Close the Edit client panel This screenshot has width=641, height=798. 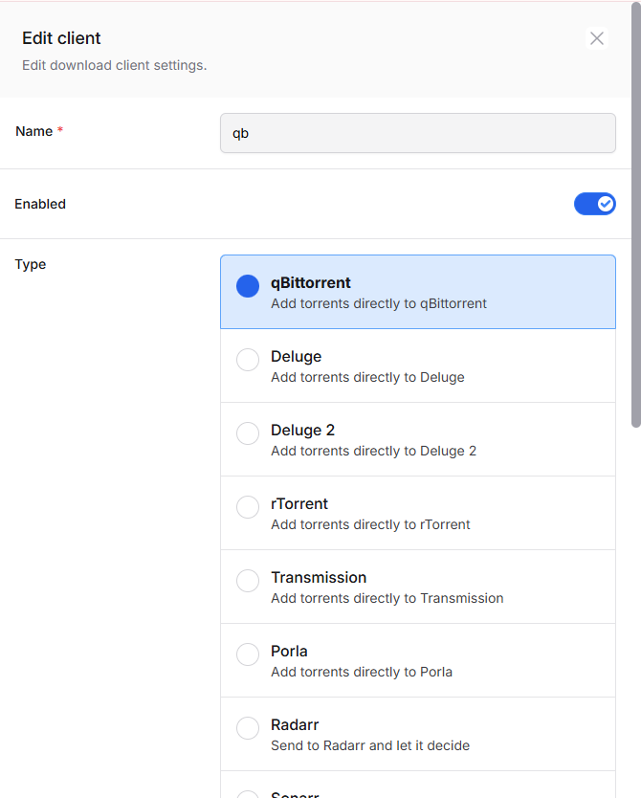tap(597, 38)
